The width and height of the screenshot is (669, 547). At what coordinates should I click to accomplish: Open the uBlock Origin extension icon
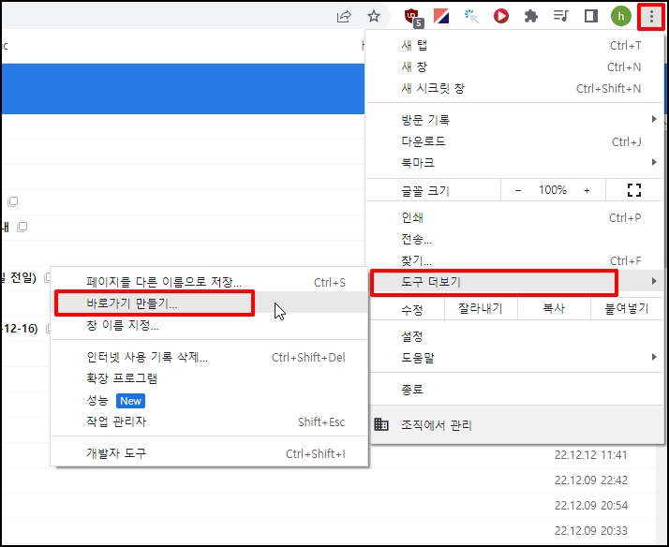tap(412, 18)
